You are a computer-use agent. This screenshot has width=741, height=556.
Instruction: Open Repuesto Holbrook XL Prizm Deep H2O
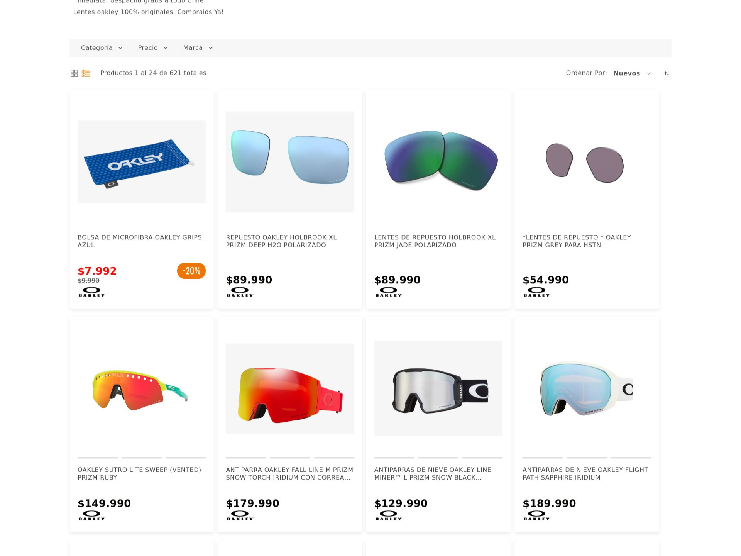(281, 241)
